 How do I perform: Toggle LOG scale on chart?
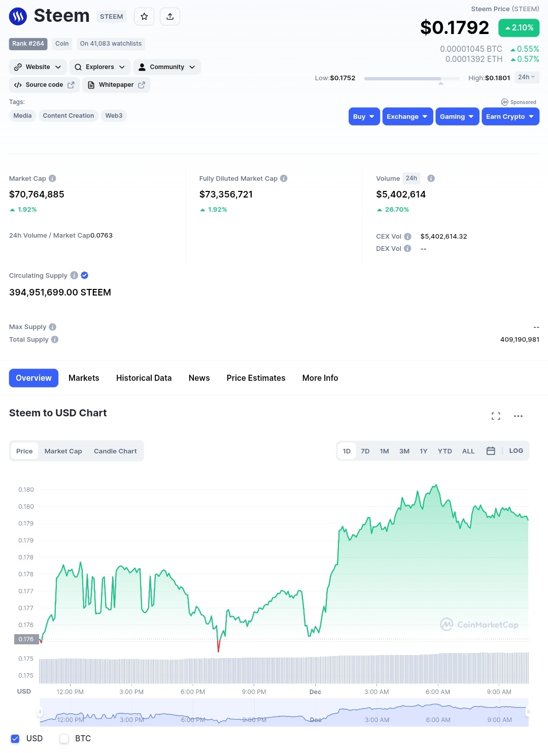click(516, 451)
